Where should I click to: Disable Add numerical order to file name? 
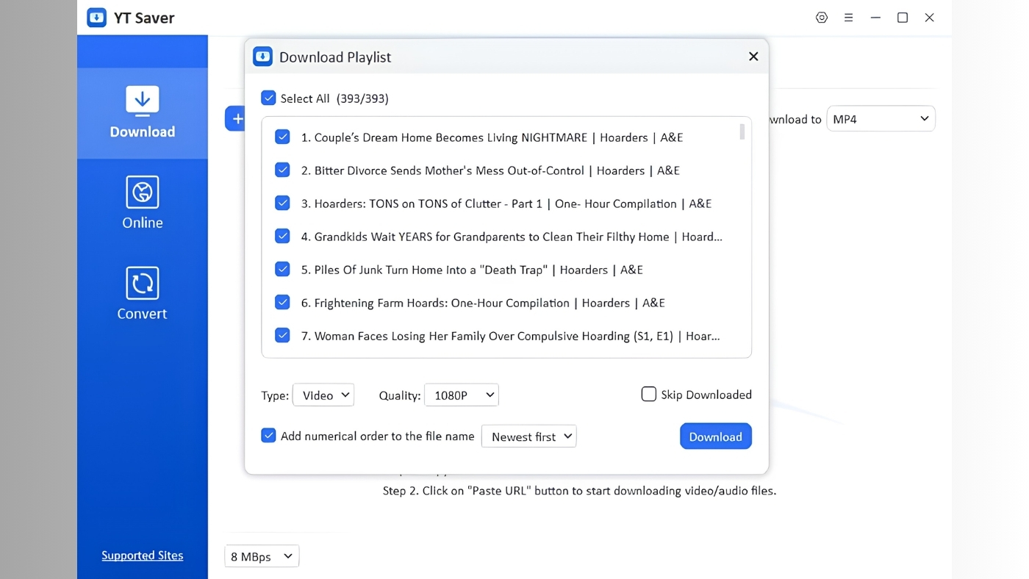[268, 435]
